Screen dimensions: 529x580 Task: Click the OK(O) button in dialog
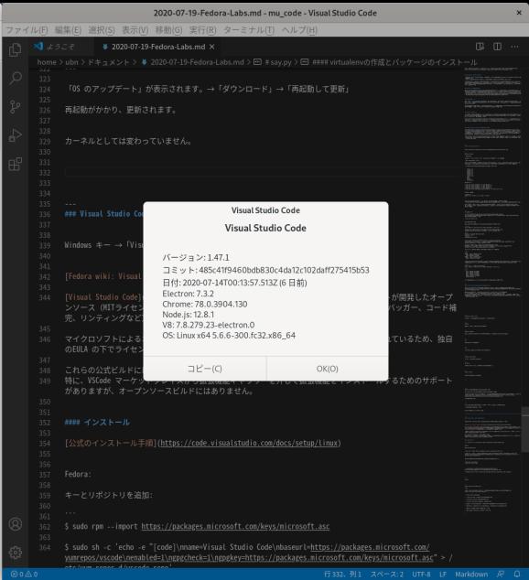pos(328,369)
